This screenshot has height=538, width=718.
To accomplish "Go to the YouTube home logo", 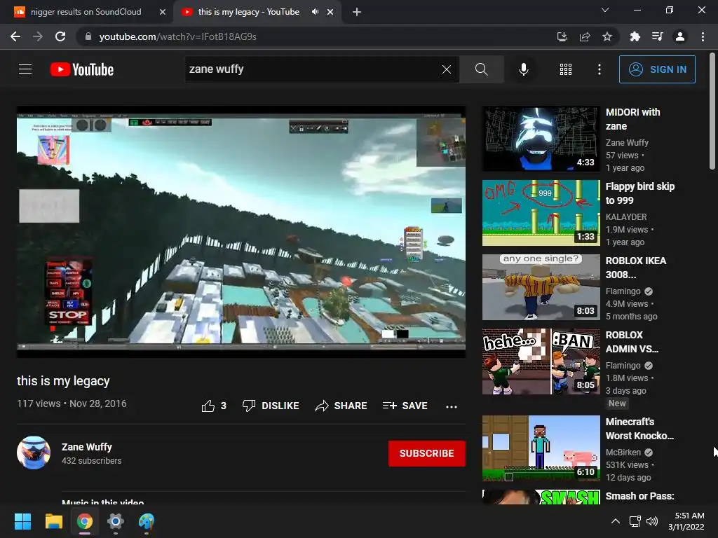I will click(82, 69).
